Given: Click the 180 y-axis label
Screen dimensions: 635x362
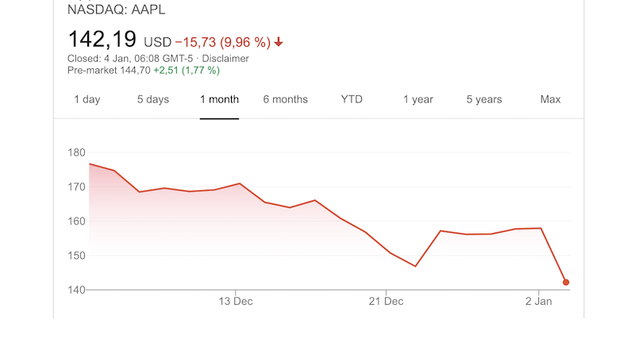Looking at the screenshot, I should (x=76, y=152).
